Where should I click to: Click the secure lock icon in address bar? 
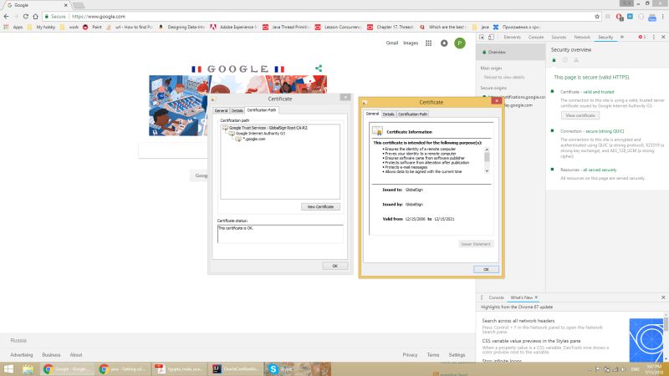[x=47, y=17]
